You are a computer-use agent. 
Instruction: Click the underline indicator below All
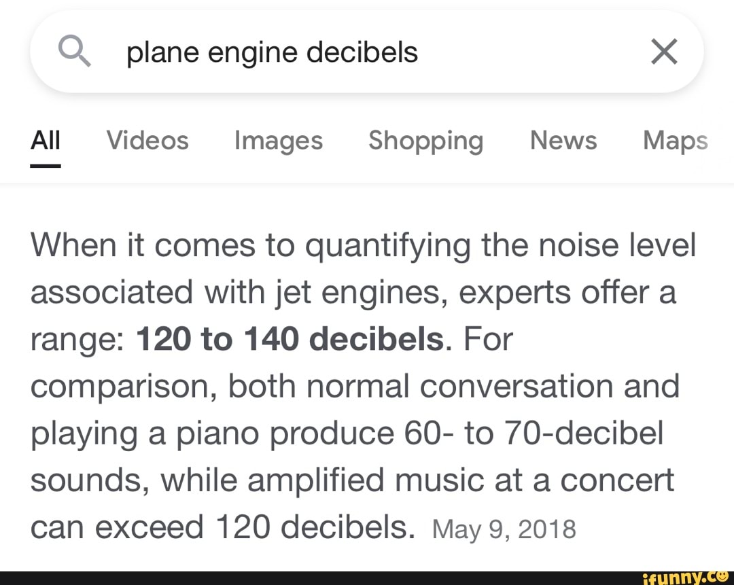point(45,165)
